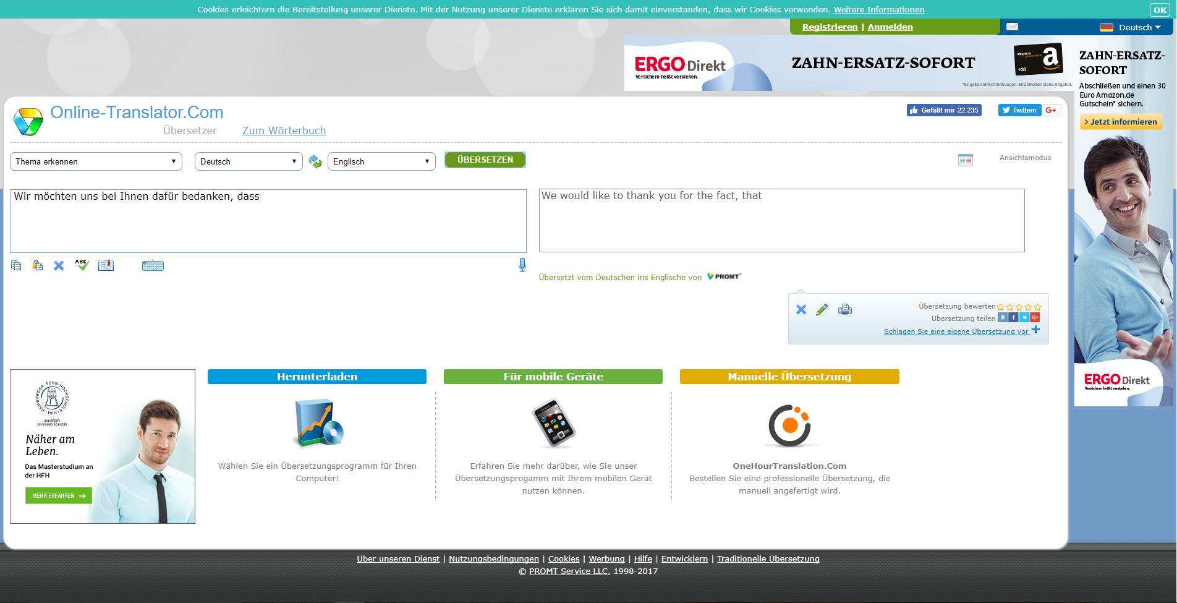Switch view mode via the Ansichtsmodus icon
Screen dimensions: 1177x603
click(x=966, y=160)
